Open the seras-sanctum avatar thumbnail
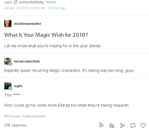This screenshot has width=149, height=129. 8,61
